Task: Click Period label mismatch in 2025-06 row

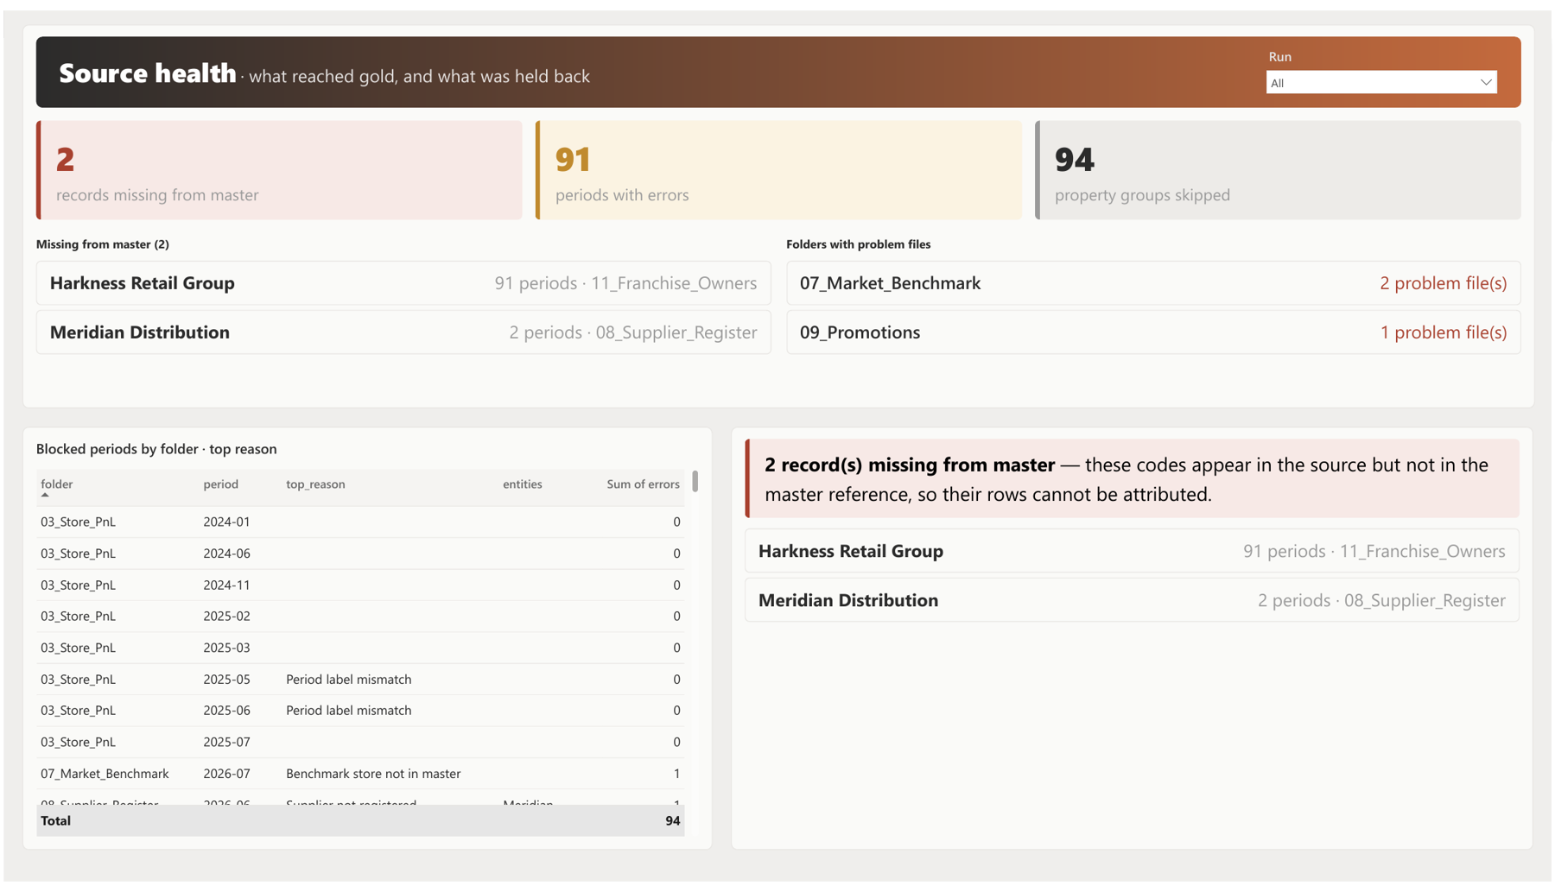Action: tap(349, 711)
